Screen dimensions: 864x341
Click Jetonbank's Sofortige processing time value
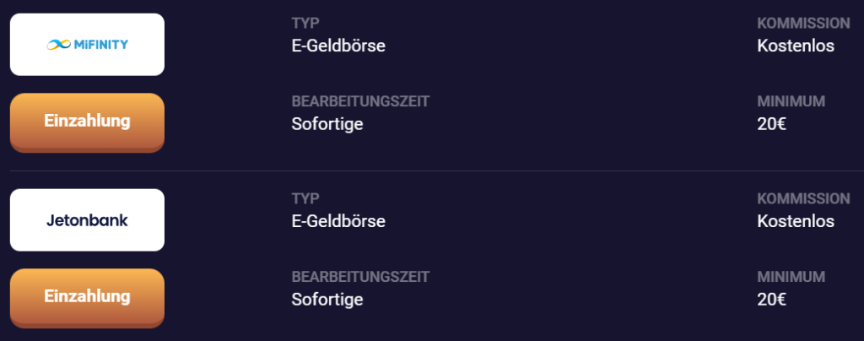tap(327, 300)
